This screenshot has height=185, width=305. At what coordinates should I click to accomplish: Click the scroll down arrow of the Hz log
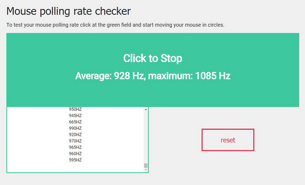point(145,170)
